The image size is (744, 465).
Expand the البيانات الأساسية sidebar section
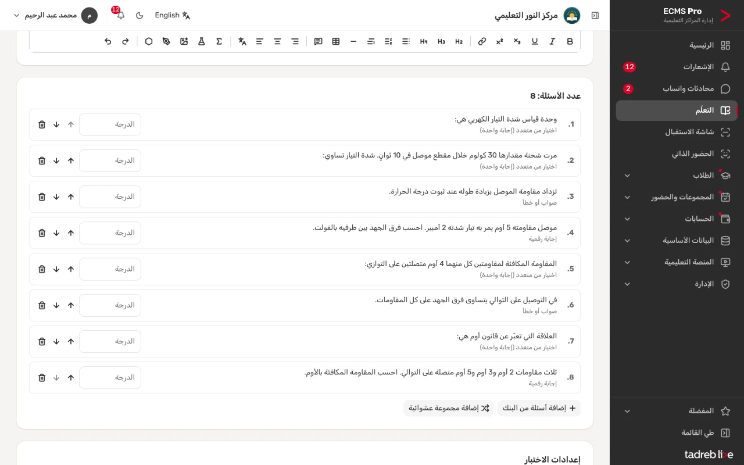click(677, 241)
